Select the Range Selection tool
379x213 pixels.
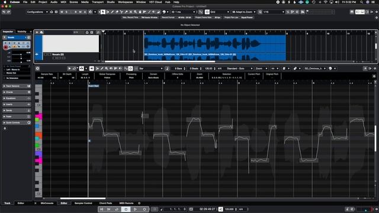(x=108, y=12)
